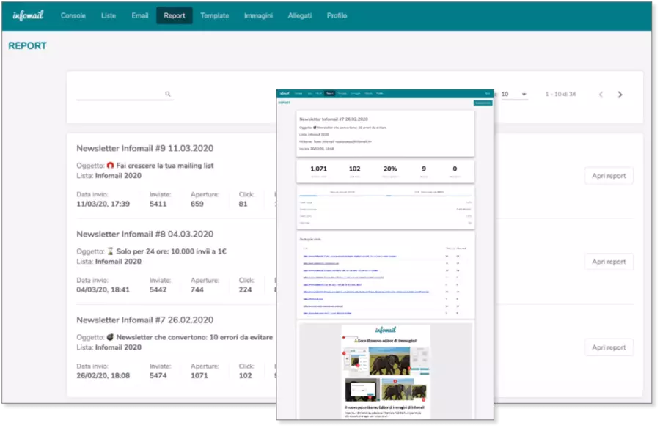Click Aperture value 744
The height and width of the screenshot is (428, 660).
(197, 289)
